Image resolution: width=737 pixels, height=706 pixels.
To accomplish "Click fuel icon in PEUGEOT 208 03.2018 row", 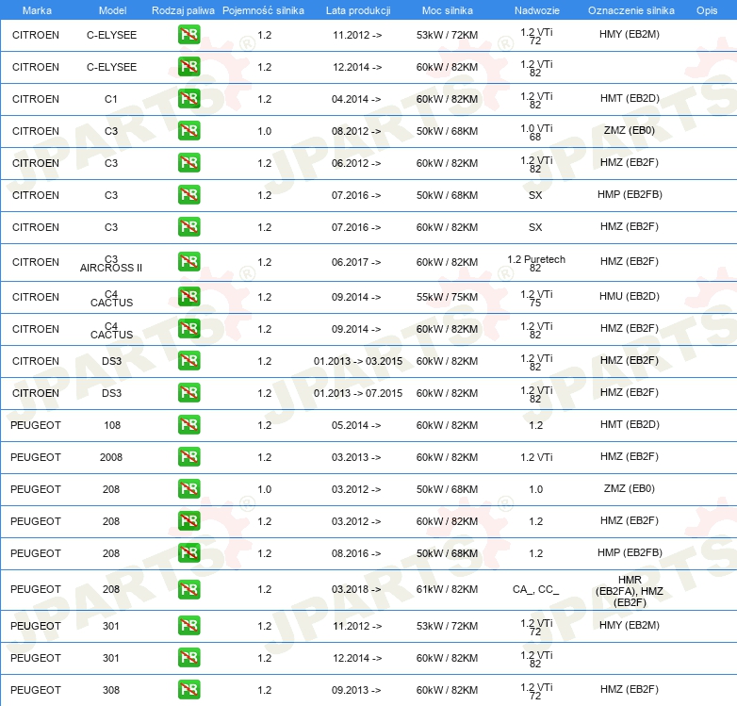I will (188, 589).
